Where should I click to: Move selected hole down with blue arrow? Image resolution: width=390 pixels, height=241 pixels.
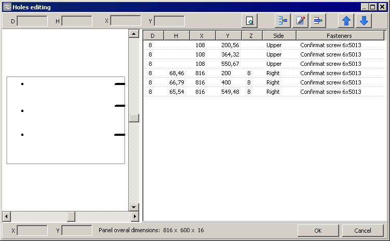364,21
